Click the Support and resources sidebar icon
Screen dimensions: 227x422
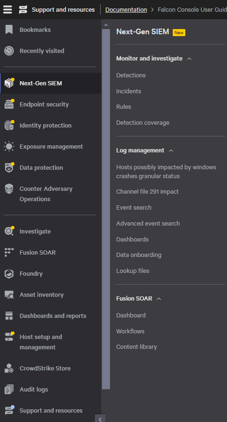coord(9,410)
